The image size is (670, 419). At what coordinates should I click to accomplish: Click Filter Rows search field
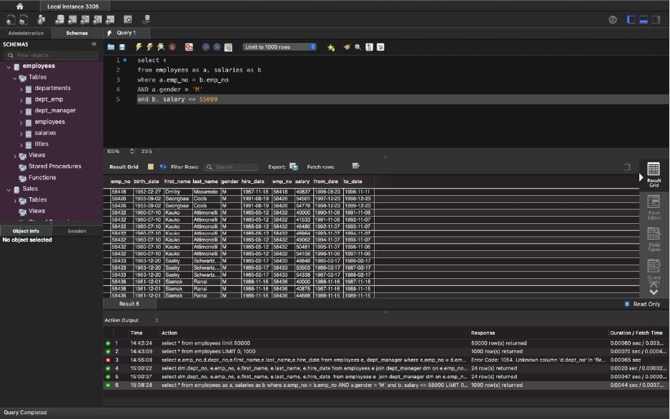pyautogui.click(x=231, y=167)
